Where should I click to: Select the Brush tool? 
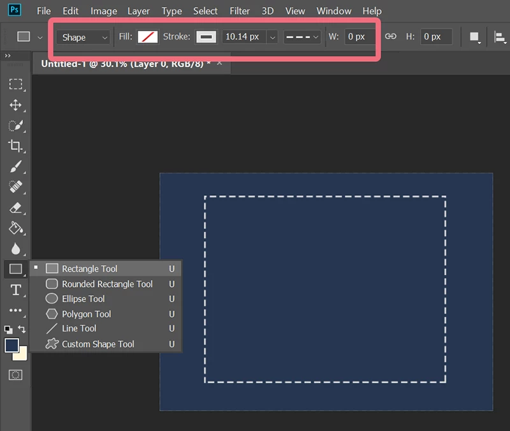tap(15, 166)
